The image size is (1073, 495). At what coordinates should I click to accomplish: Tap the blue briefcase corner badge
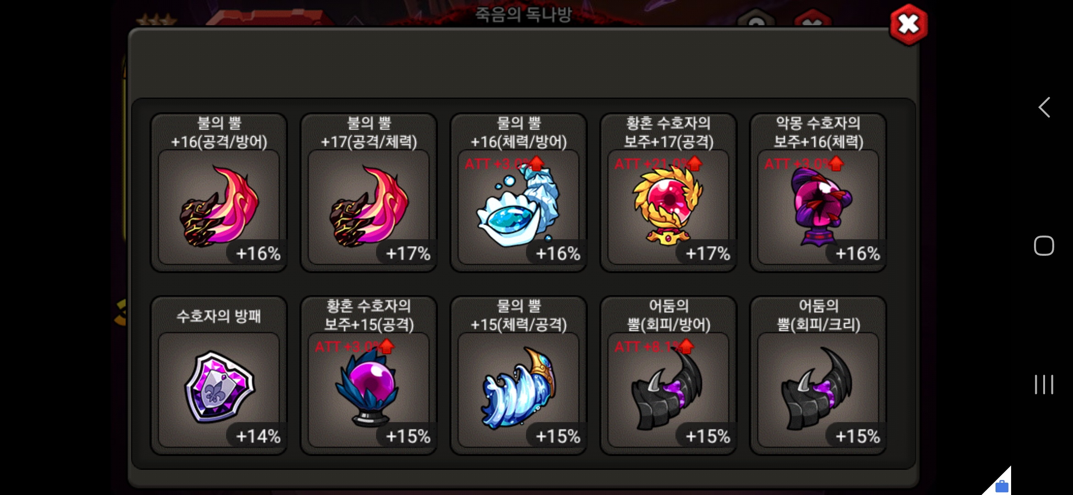click(1002, 485)
